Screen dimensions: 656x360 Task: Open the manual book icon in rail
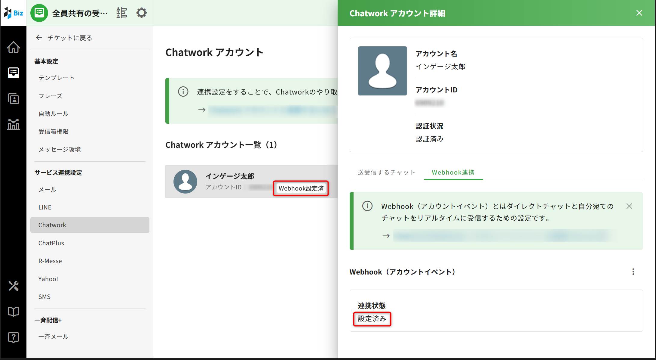tap(14, 312)
